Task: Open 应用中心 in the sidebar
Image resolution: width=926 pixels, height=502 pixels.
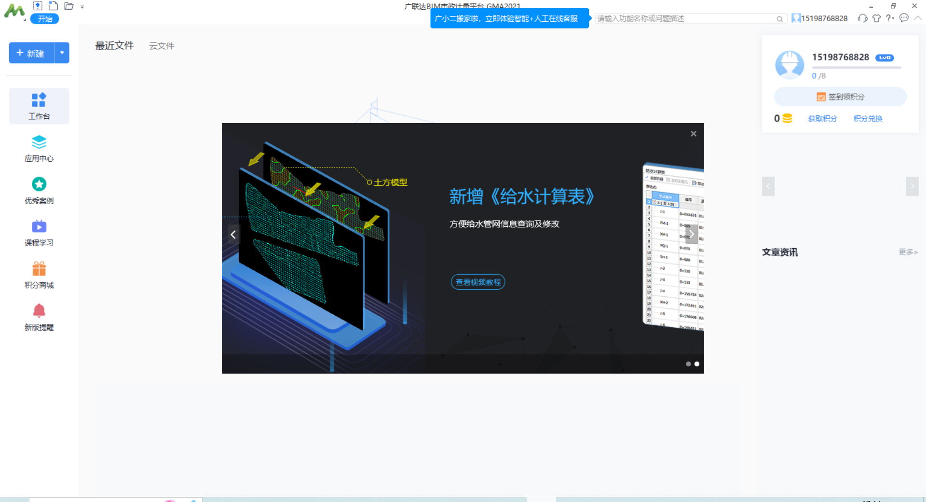Action: tap(39, 149)
